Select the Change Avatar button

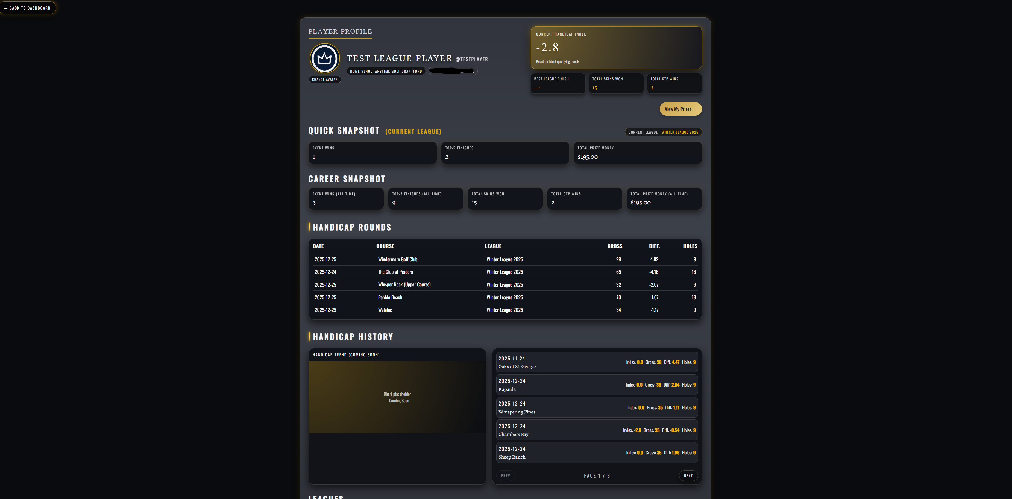tap(324, 79)
